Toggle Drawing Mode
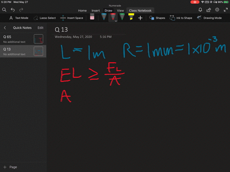The width and height of the screenshot is (230, 172). click(x=209, y=18)
